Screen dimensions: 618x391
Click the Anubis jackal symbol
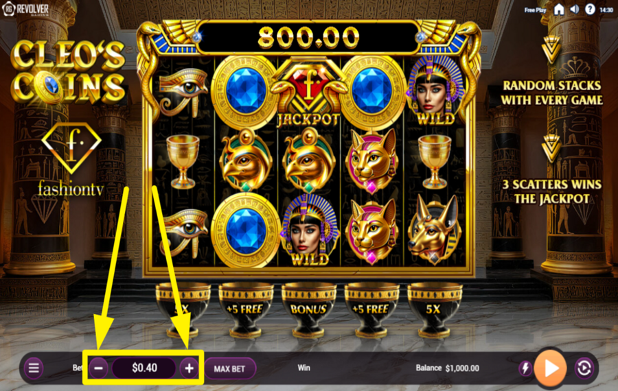(434, 230)
